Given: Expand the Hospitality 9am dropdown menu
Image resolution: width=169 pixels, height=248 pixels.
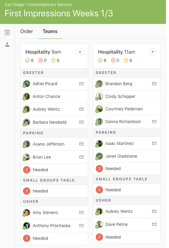Looking at the screenshot, I should [x=80, y=52].
